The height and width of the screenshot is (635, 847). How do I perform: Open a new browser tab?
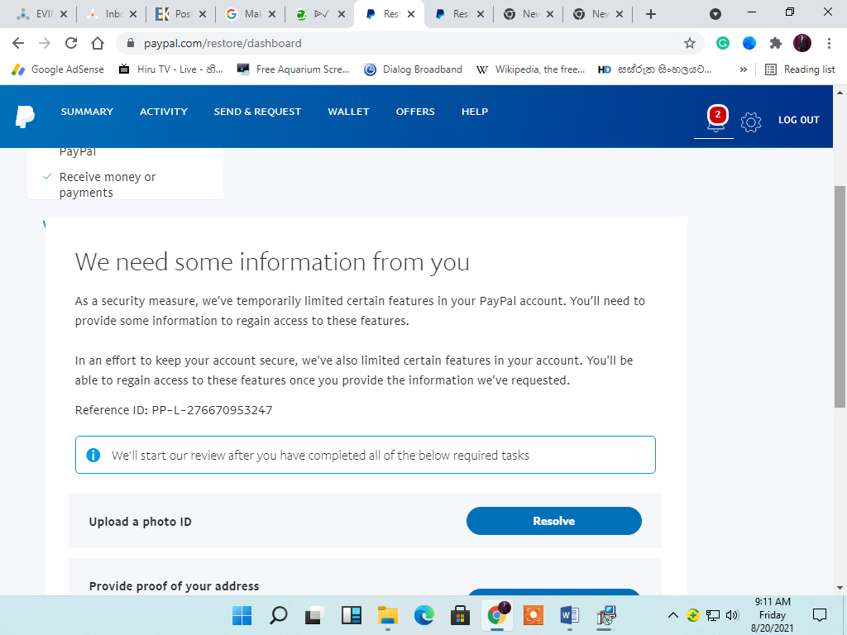point(650,14)
